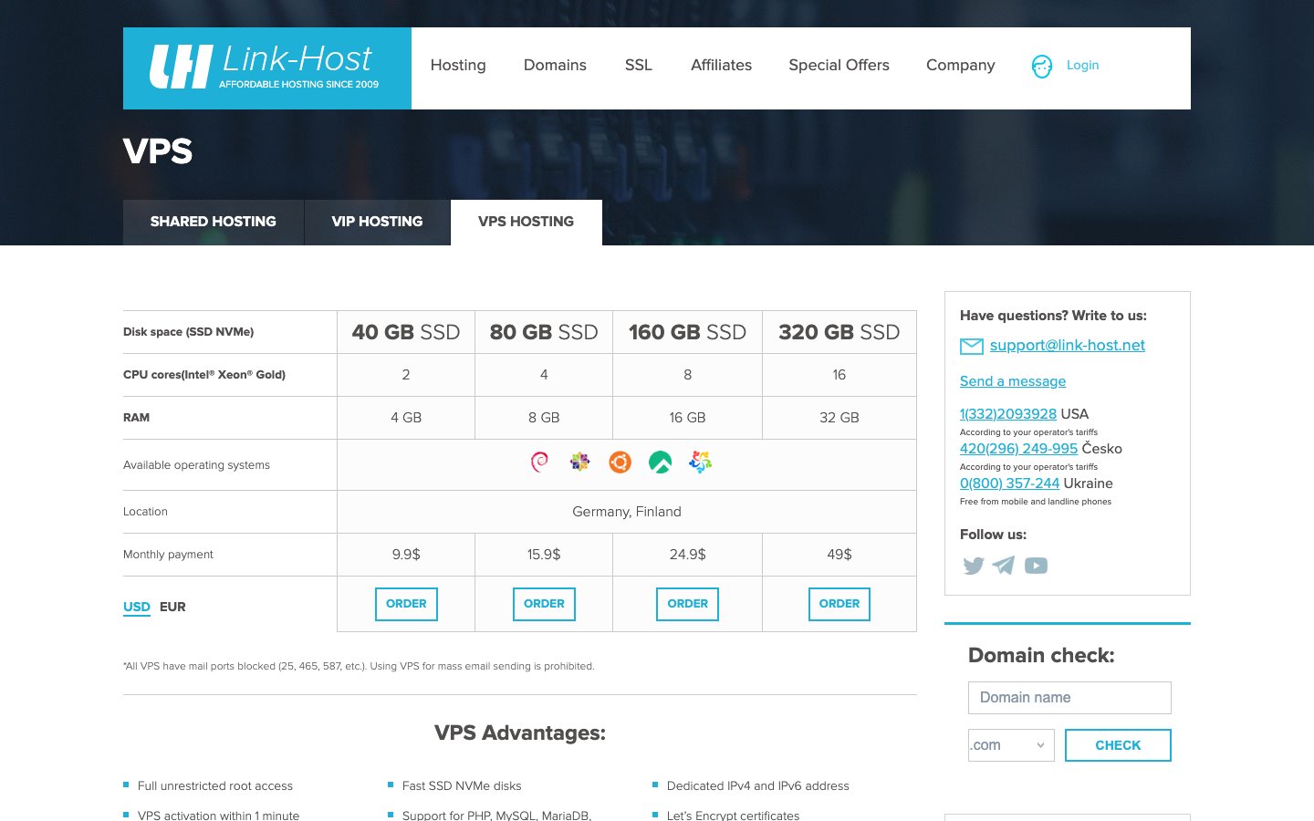1314x821 pixels.
Task: Click the Ubuntu OS icon
Action: (620, 462)
